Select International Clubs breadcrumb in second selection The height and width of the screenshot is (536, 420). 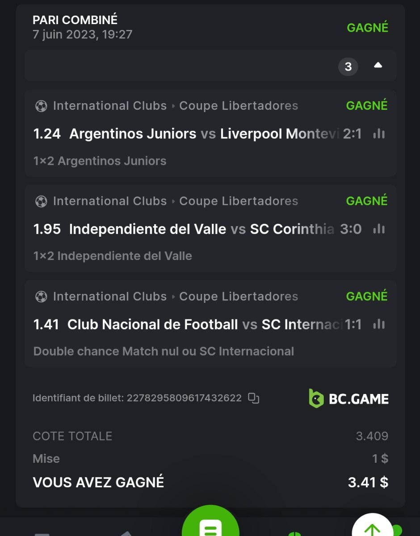pyautogui.click(x=109, y=201)
